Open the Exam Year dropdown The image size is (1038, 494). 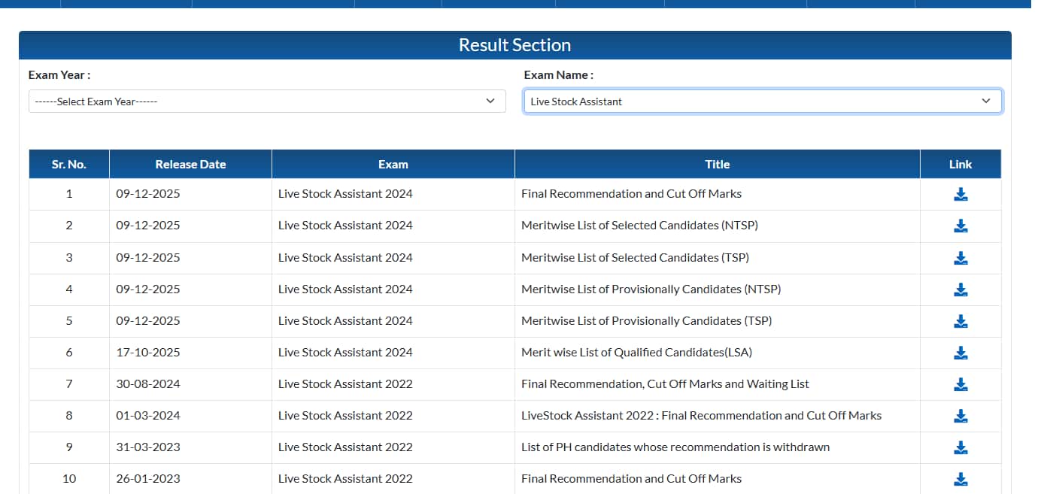pyautogui.click(x=266, y=102)
